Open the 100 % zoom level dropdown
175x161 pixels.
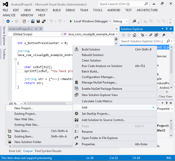click(21, 103)
